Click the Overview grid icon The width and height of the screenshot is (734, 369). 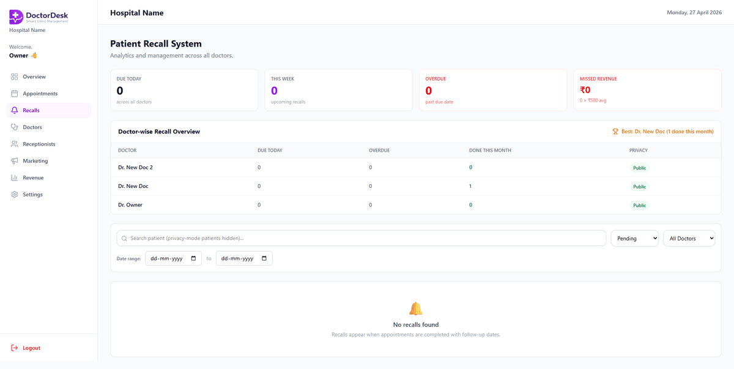point(15,77)
